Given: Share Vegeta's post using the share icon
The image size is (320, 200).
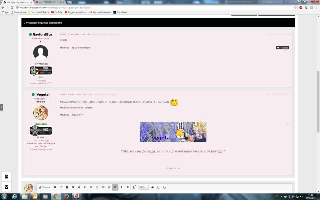Looking at the screenshot, I should 285,94.
